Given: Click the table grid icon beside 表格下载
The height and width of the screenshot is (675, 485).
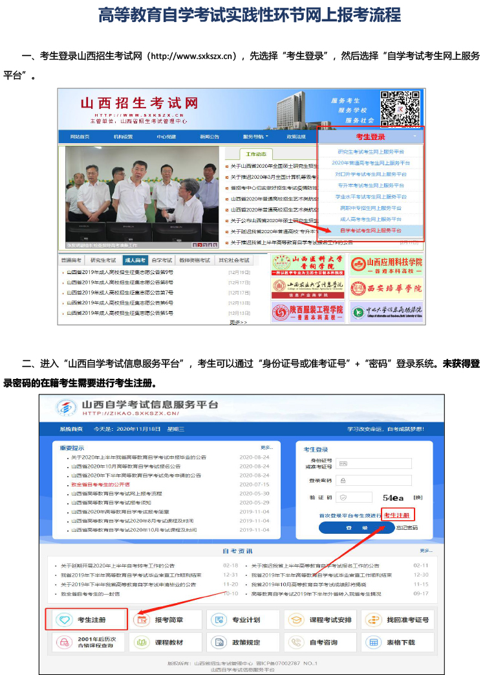Looking at the screenshot, I should point(373,642).
